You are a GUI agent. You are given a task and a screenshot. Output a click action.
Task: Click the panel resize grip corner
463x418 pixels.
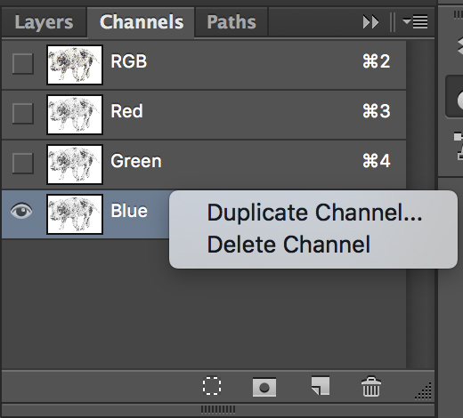[x=424, y=391]
